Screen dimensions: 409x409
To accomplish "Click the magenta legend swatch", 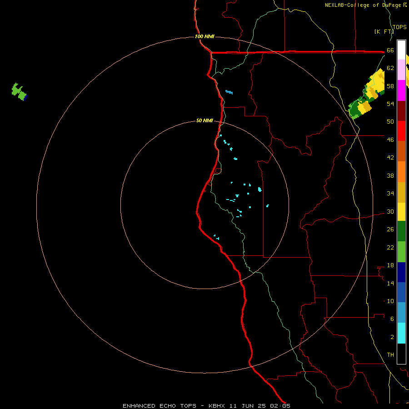I will [x=401, y=90].
